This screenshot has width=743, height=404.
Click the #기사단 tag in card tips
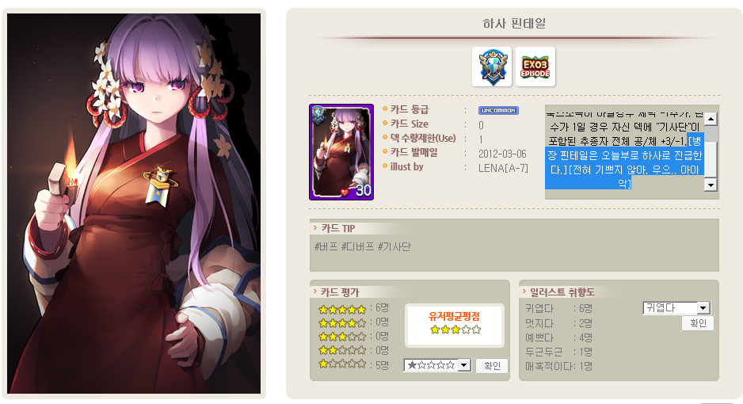click(x=394, y=247)
